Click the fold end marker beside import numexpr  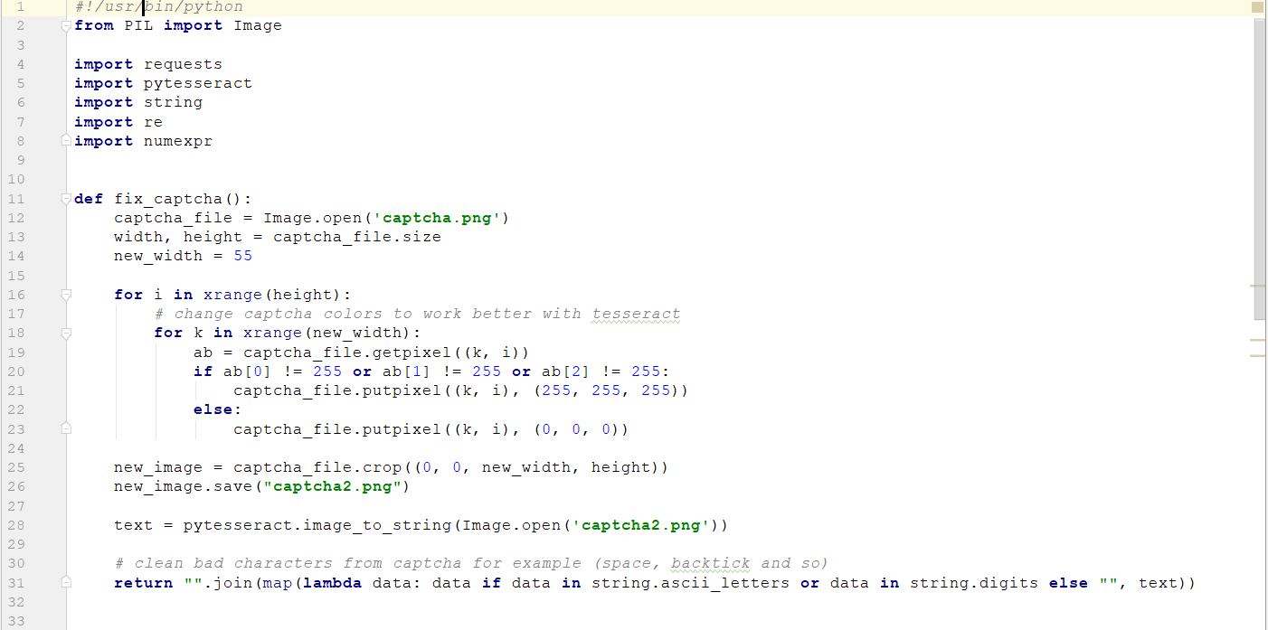[66, 141]
